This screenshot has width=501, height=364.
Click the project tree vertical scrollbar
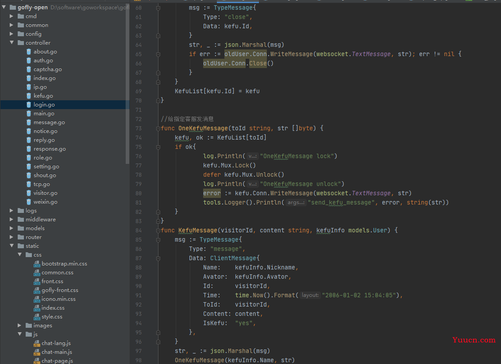[x=127, y=83]
